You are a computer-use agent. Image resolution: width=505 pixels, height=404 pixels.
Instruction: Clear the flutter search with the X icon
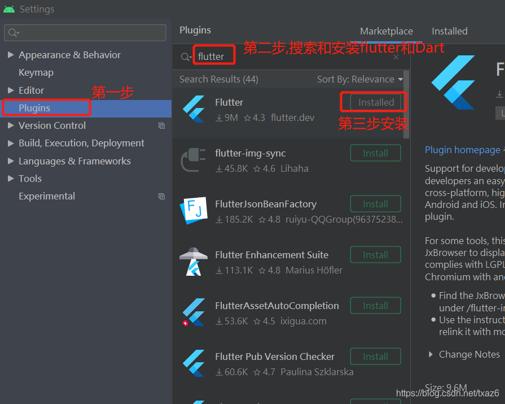[x=396, y=57]
